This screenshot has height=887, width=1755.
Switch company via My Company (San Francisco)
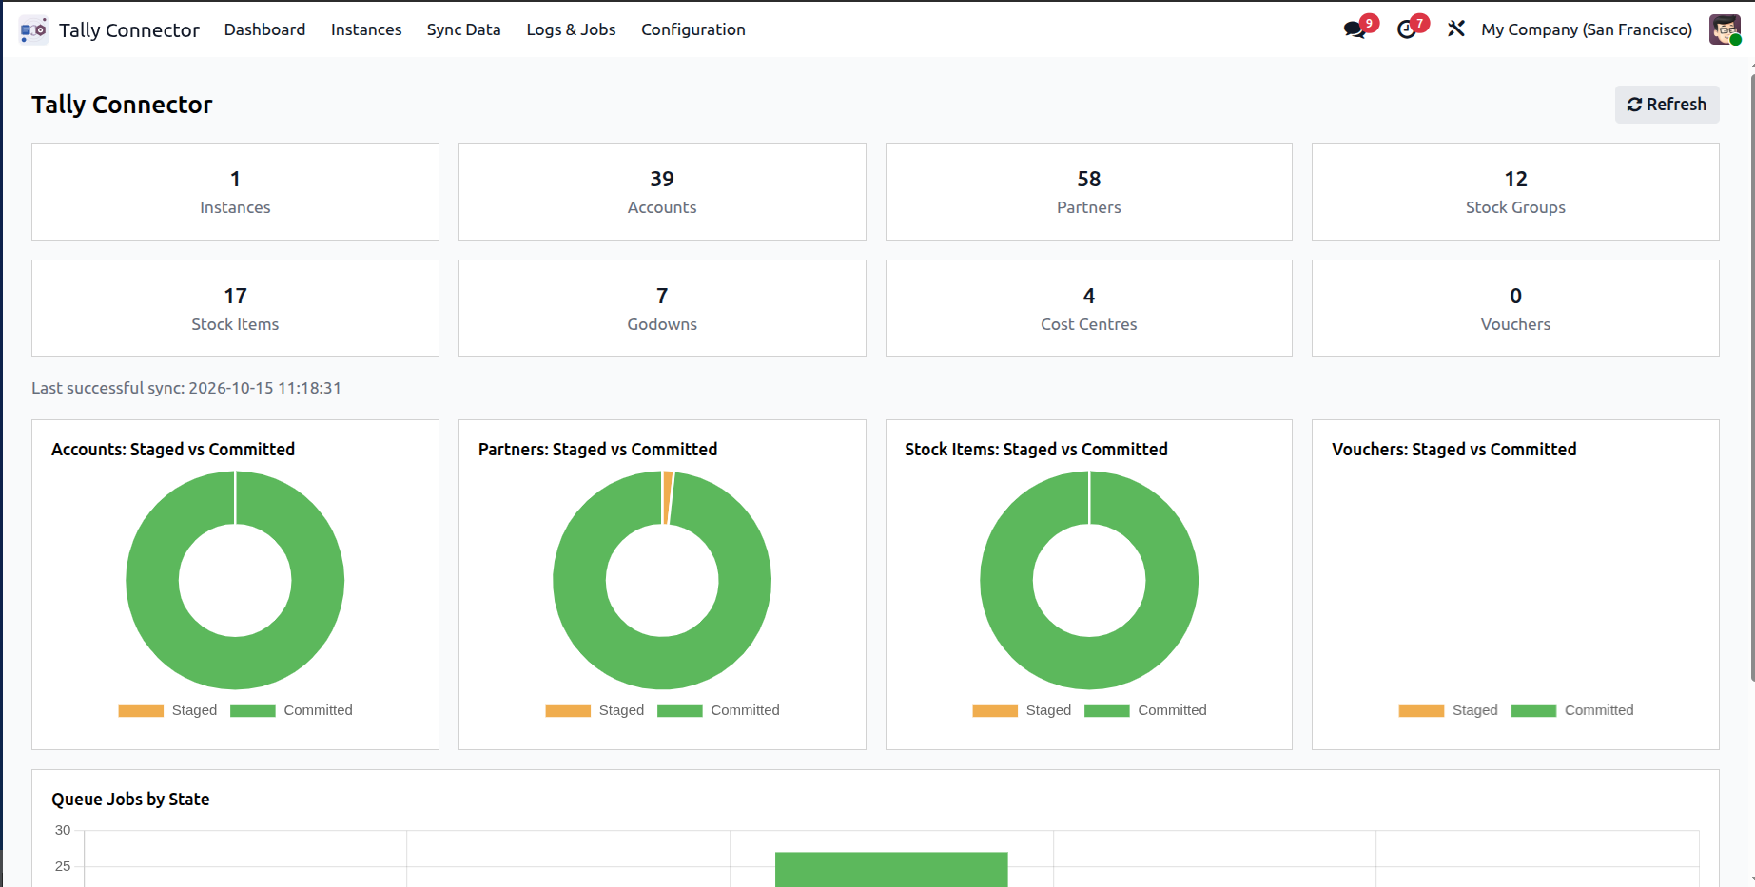pos(1587,29)
